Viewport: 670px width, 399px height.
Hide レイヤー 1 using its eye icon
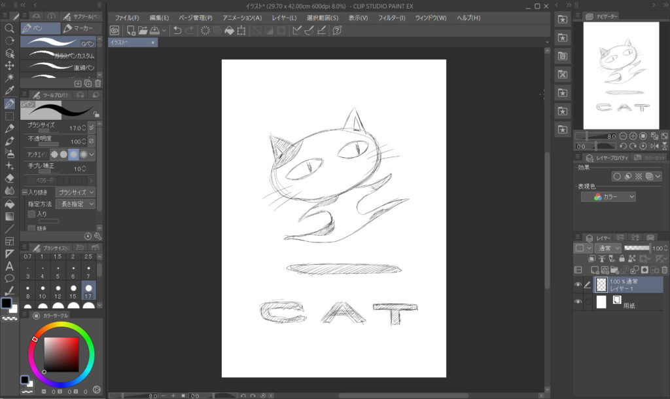(x=578, y=284)
